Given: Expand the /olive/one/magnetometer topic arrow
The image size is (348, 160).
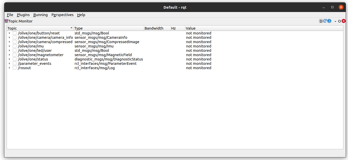Looking at the screenshot, I should [x=9, y=55].
